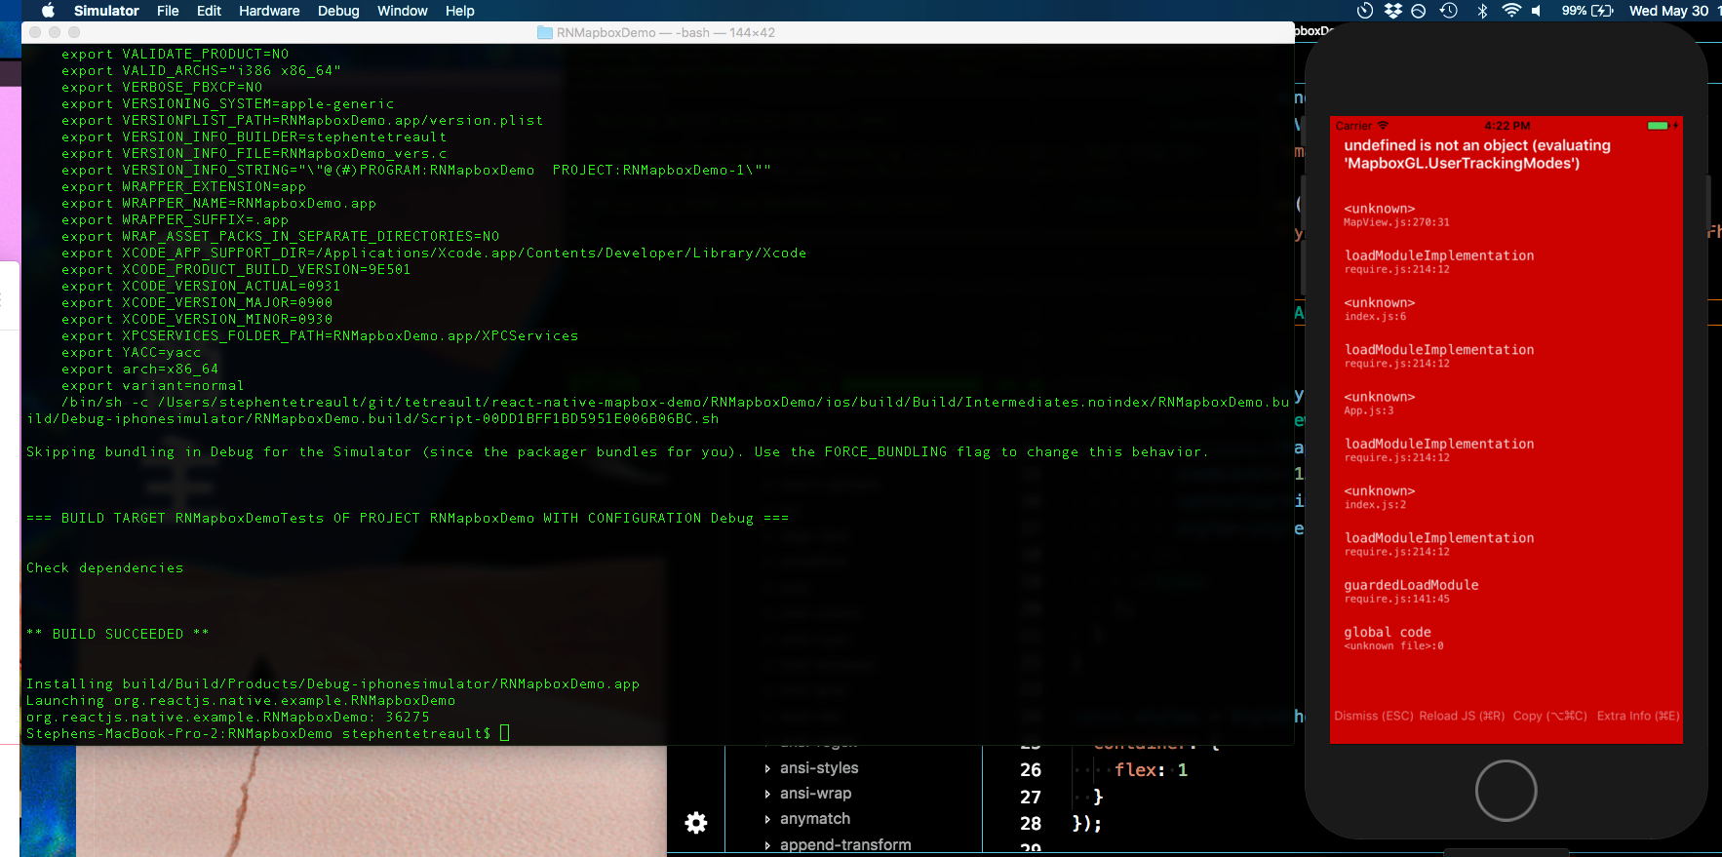This screenshot has height=857, width=1722.
Task: Open the Debug menu
Action: tap(338, 11)
